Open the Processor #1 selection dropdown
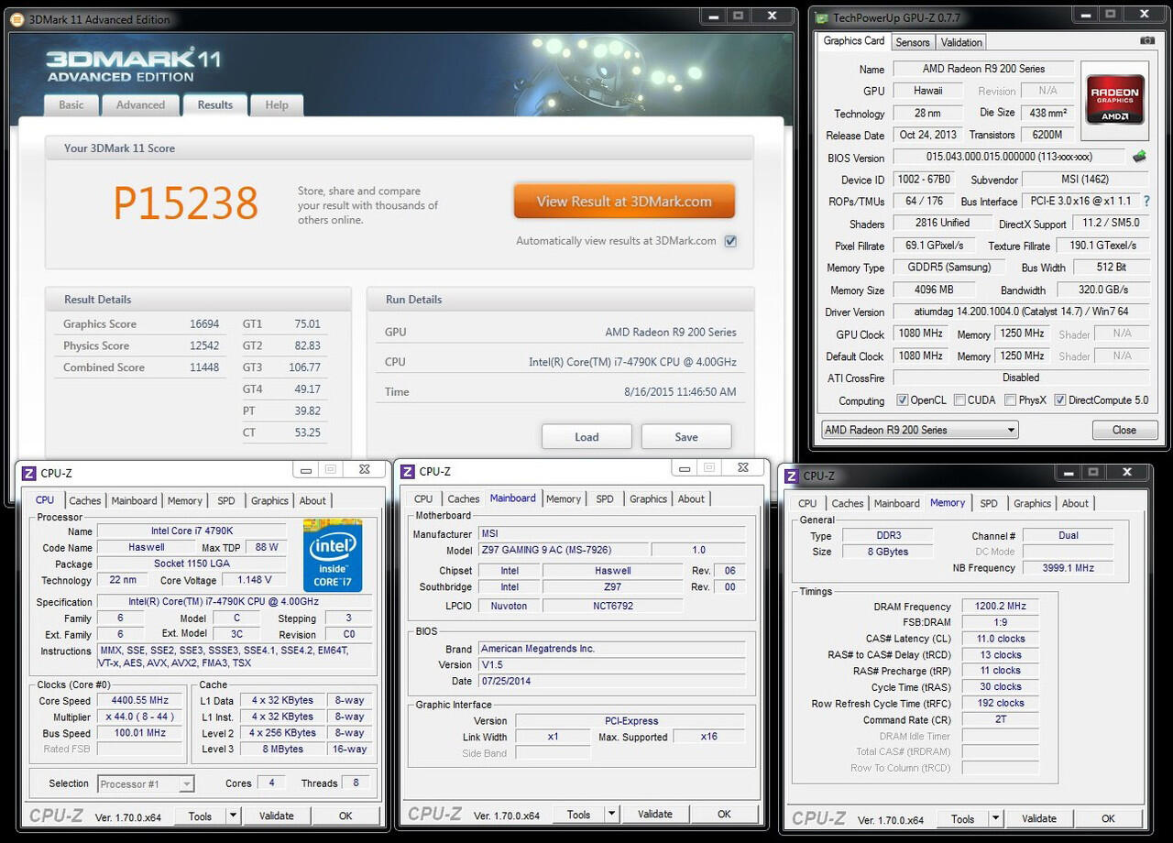1173x843 pixels. point(146,783)
